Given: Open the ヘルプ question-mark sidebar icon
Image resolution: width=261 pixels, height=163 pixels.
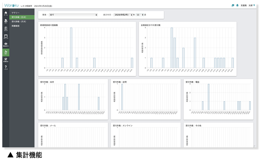Looking at the screenshot, I should (6, 67).
